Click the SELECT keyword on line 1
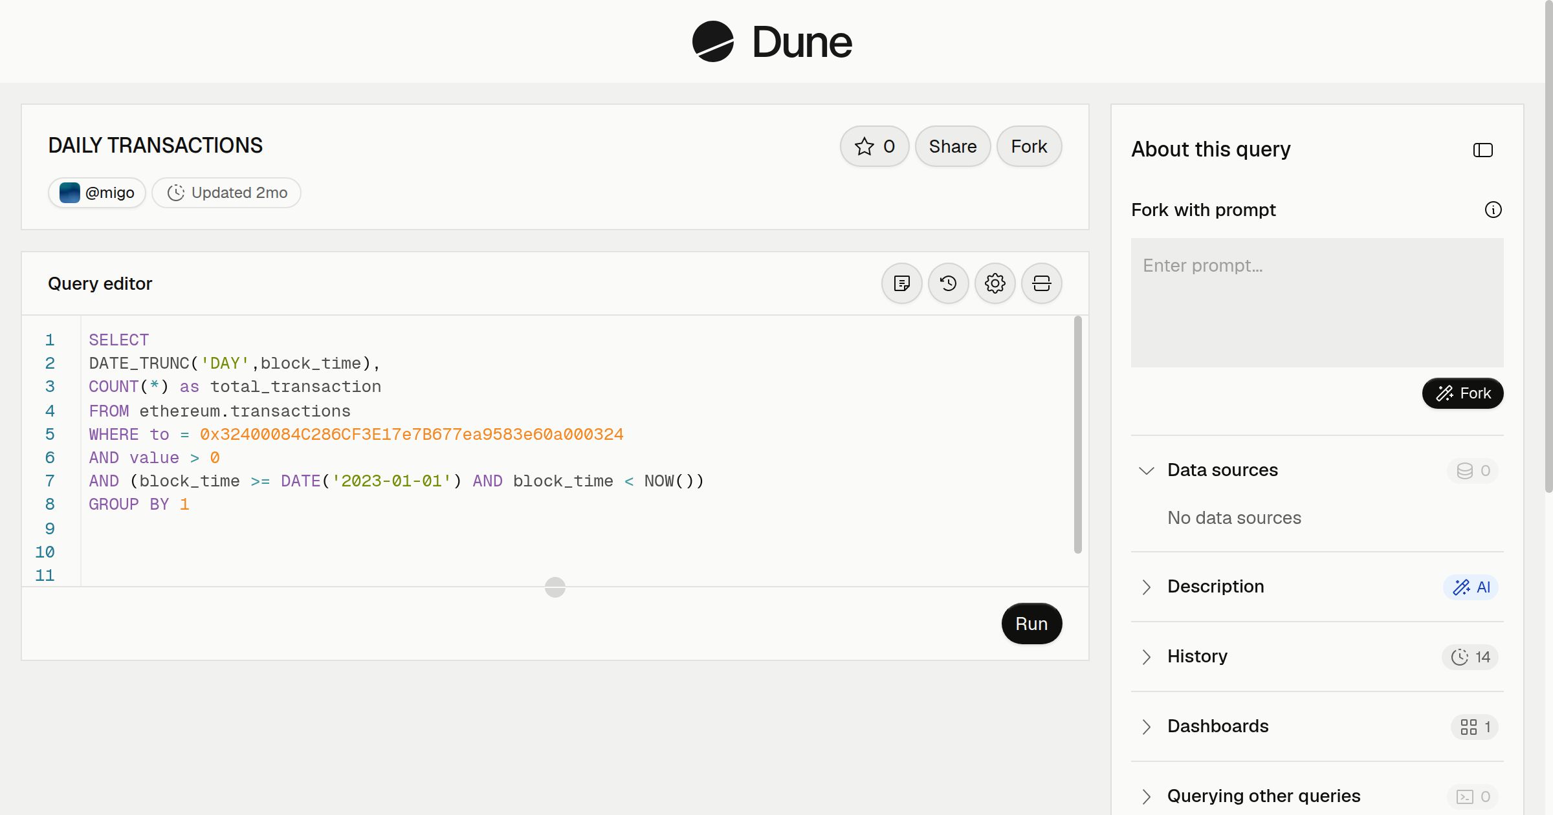 (119, 340)
